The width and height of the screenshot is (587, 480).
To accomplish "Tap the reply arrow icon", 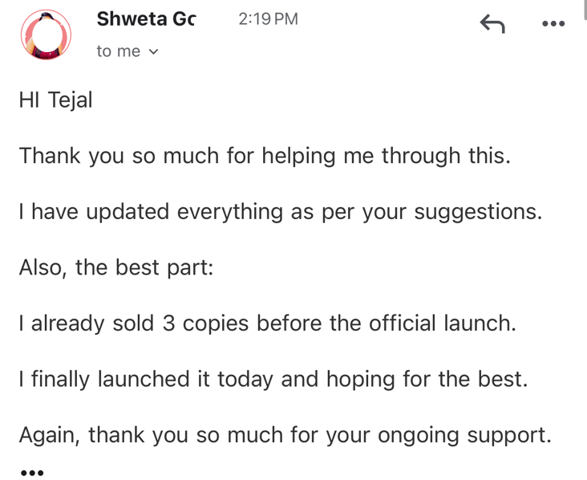I will tap(492, 23).
